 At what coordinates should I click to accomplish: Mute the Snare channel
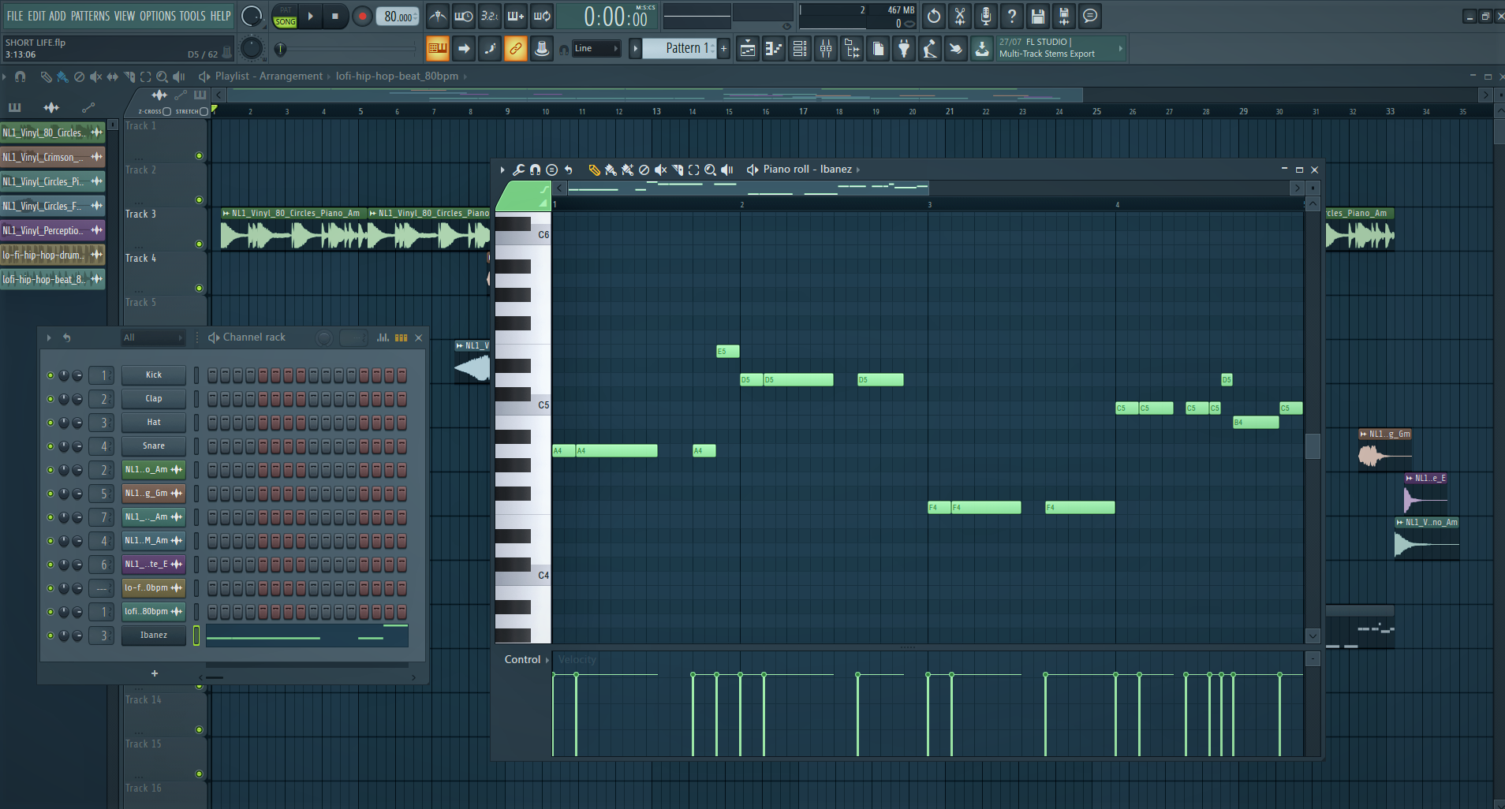click(x=50, y=446)
